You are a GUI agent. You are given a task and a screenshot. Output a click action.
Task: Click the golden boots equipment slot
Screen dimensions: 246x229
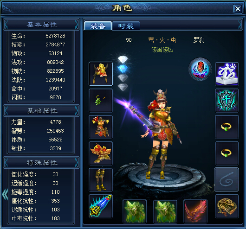click(101, 180)
